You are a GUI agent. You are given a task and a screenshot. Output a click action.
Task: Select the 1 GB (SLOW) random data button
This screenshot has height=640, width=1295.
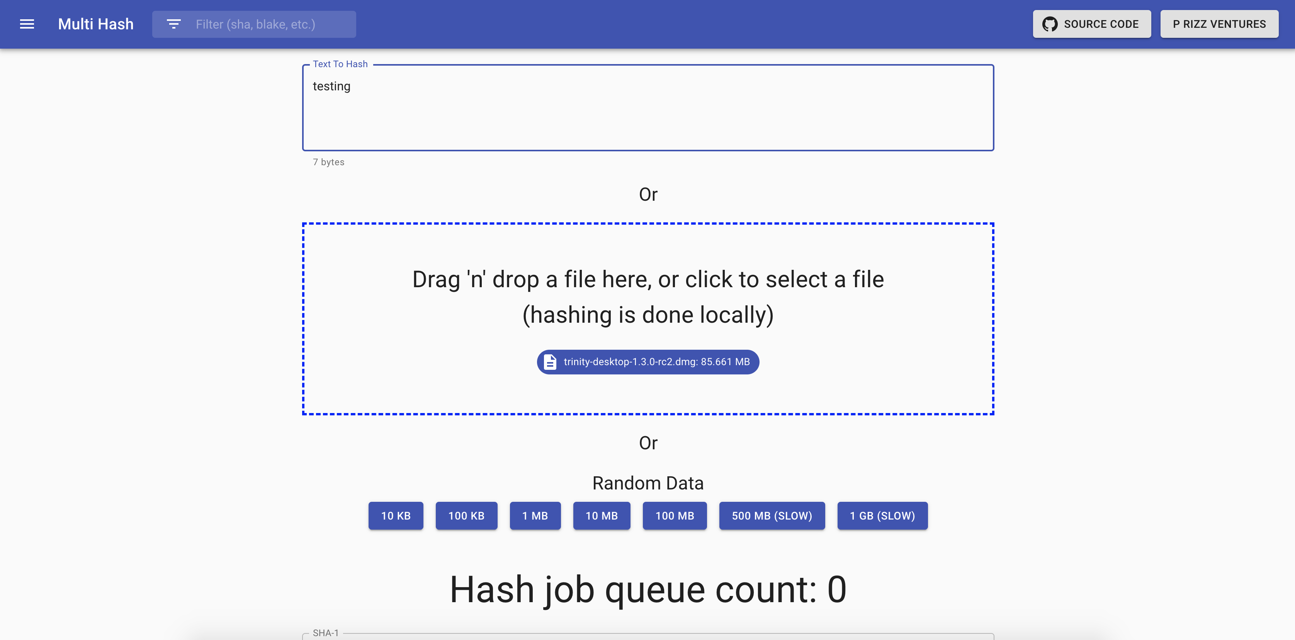coord(882,515)
